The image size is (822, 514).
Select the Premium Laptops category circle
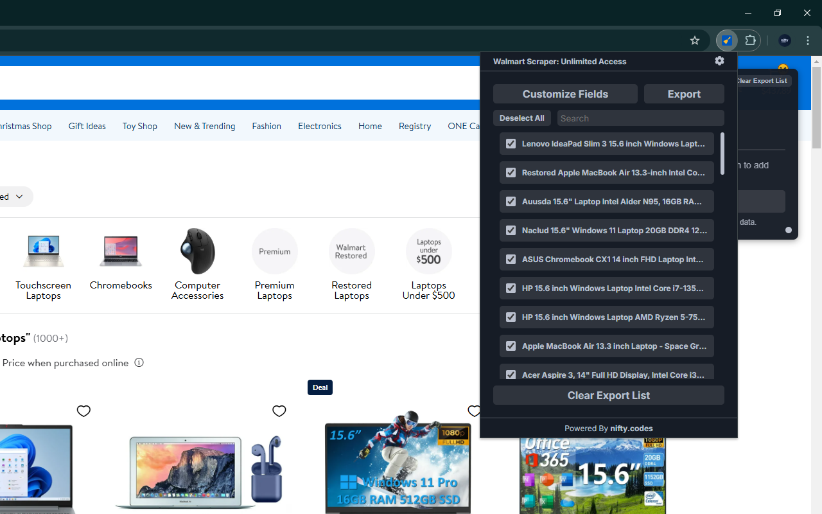tap(274, 251)
